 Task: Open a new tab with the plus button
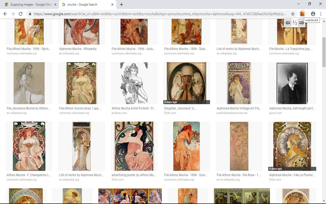click(x=121, y=5)
